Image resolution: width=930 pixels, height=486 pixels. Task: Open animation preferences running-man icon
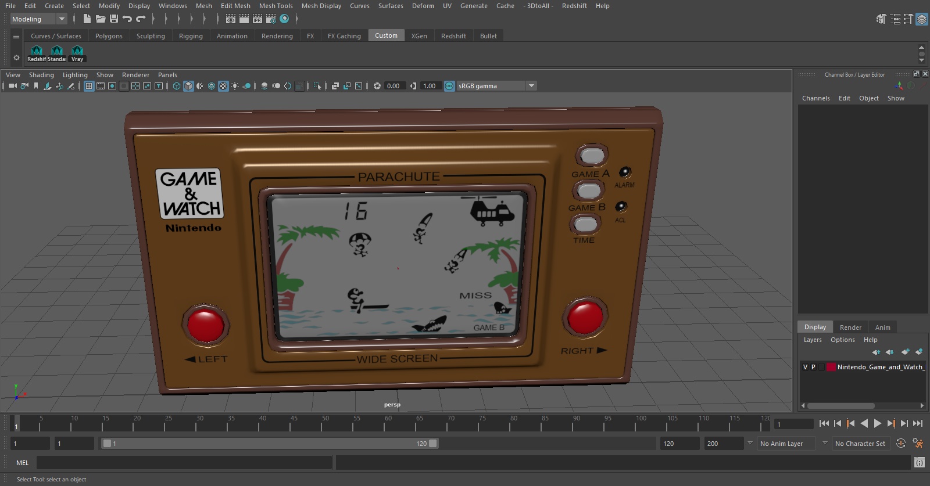[918, 444]
